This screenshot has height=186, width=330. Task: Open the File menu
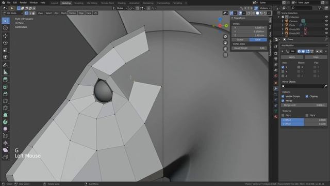pos(8,3)
